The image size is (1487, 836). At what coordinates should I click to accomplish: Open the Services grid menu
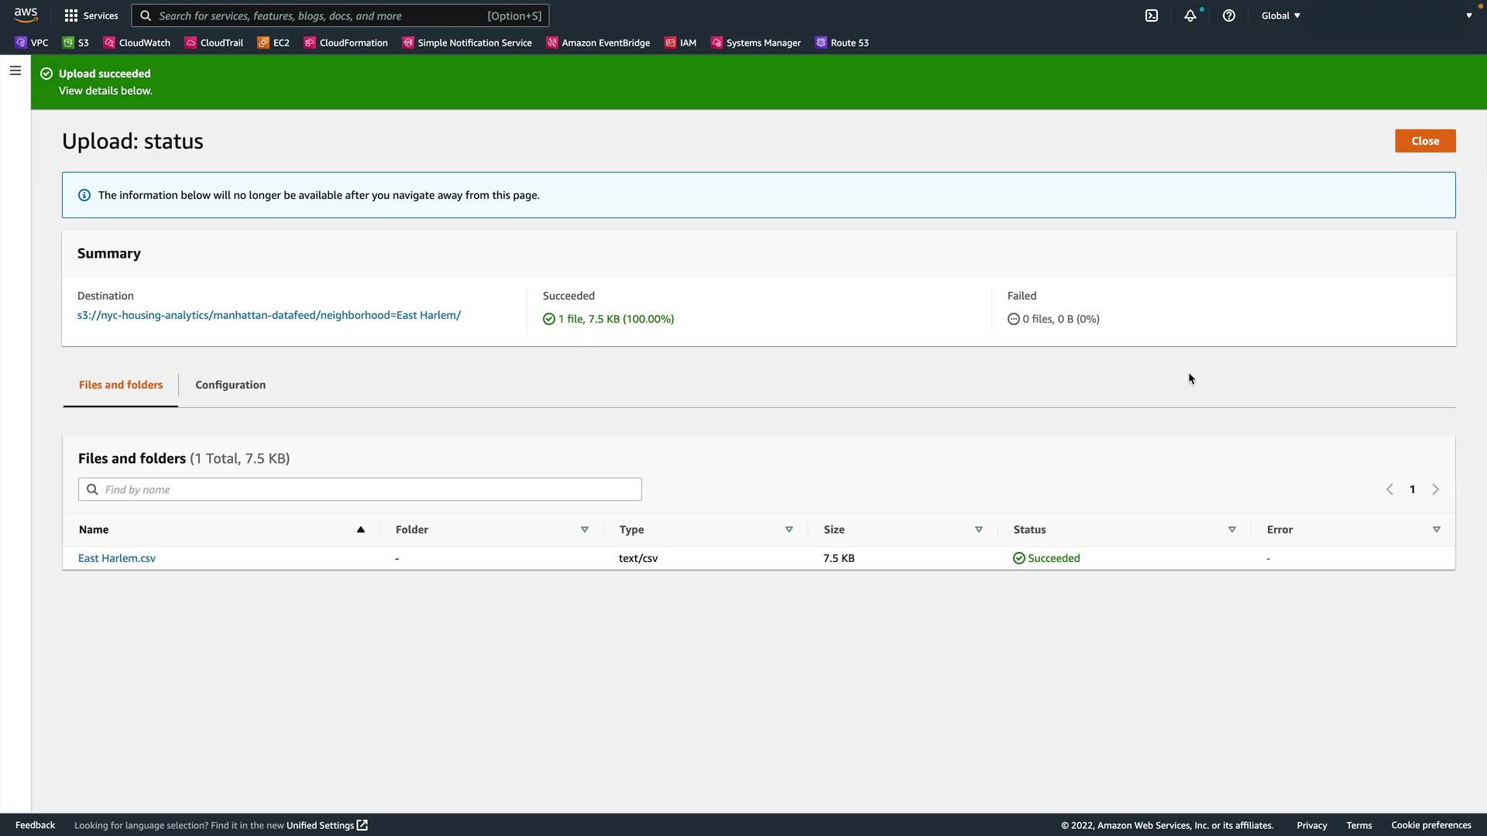(x=91, y=15)
